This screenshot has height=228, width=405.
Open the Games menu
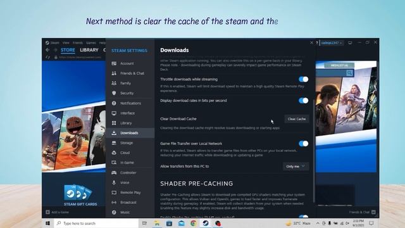(x=91, y=42)
